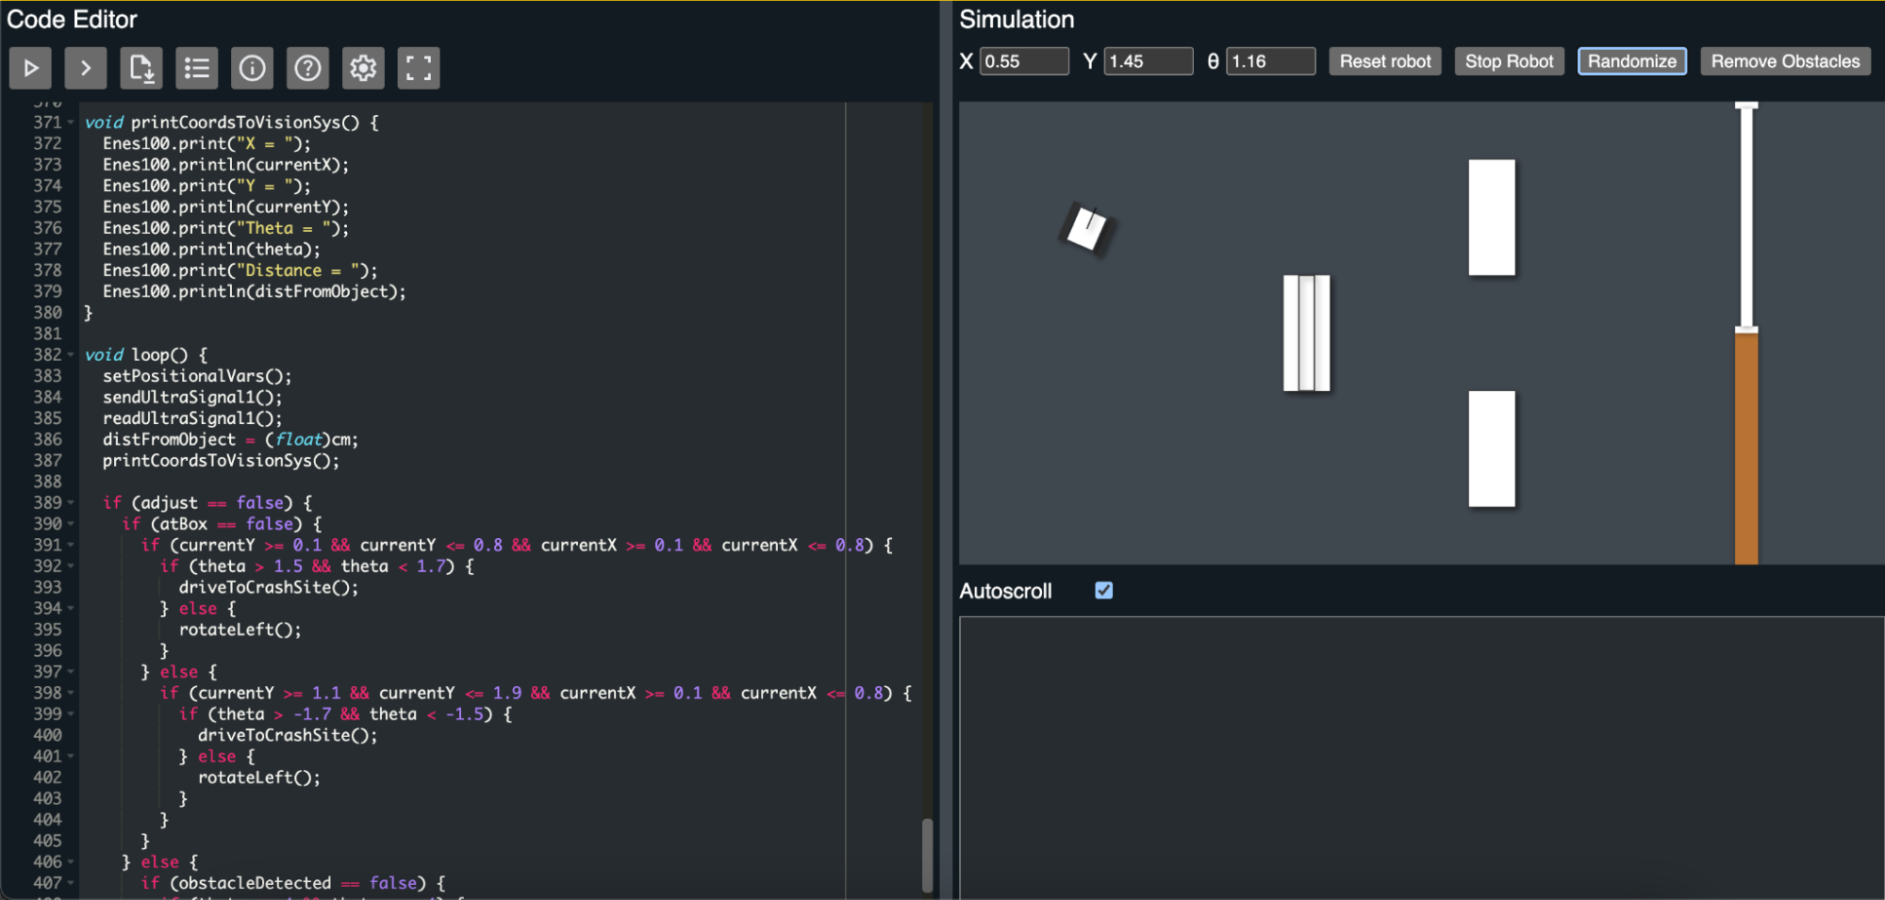1885x900 pixels.
Task: Toggle fullscreen editor icon
Action: pyautogui.click(x=419, y=68)
